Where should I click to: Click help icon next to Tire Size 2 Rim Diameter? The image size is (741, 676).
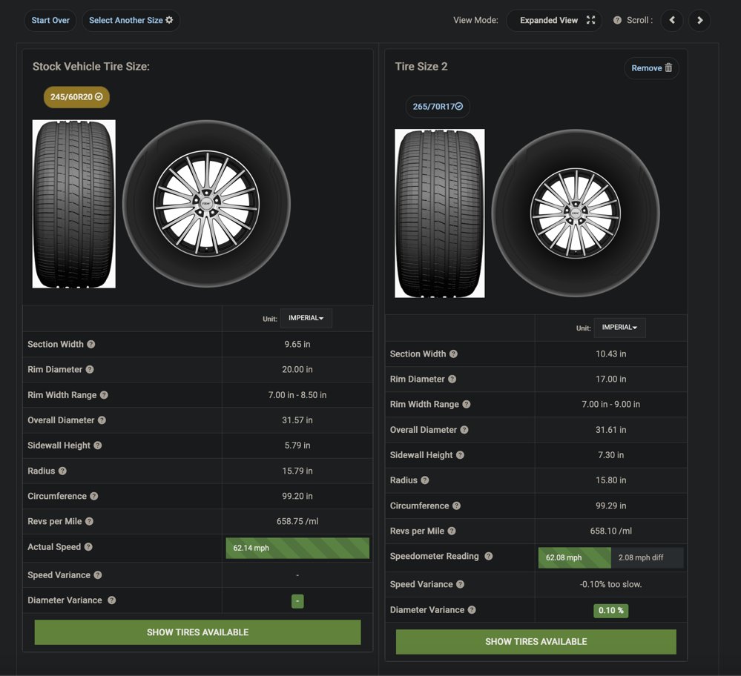(452, 379)
